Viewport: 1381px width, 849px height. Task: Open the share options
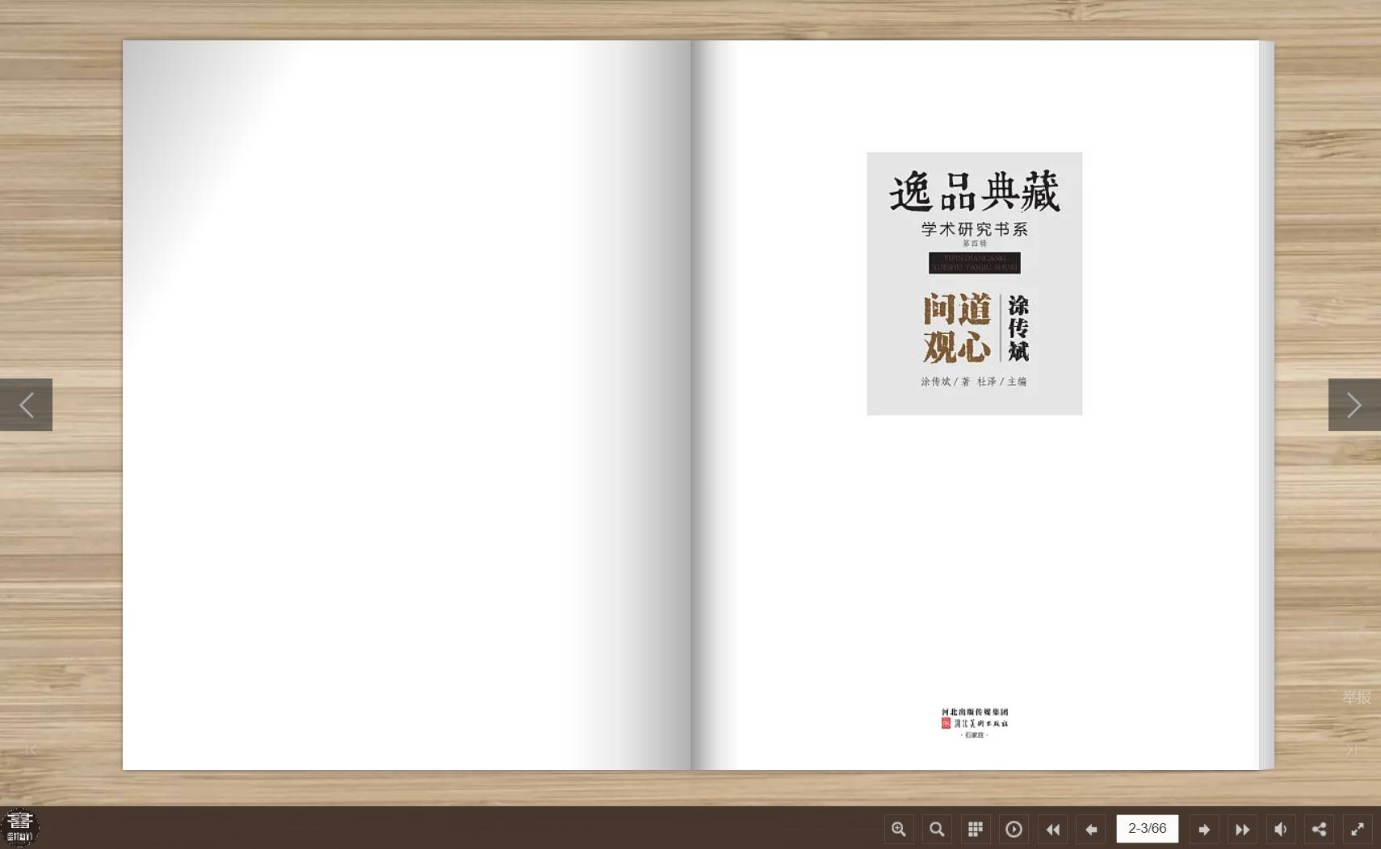coord(1319,829)
